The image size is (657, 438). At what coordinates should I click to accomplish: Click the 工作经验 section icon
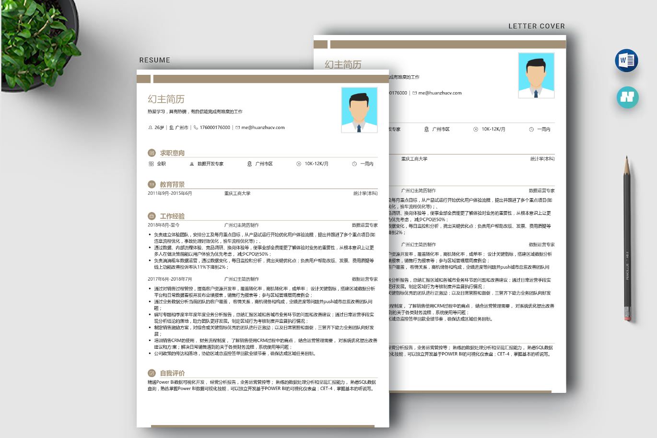point(152,216)
